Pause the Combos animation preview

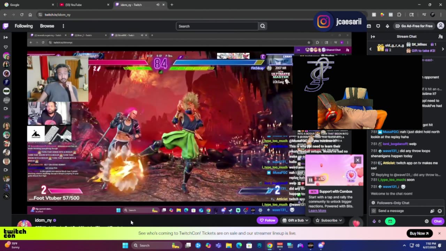click(x=311, y=180)
